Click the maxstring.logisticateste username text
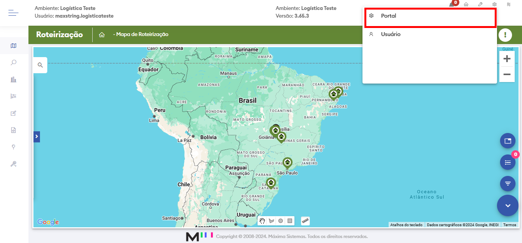The width and height of the screenshot is (522, 243). (84, 16)
